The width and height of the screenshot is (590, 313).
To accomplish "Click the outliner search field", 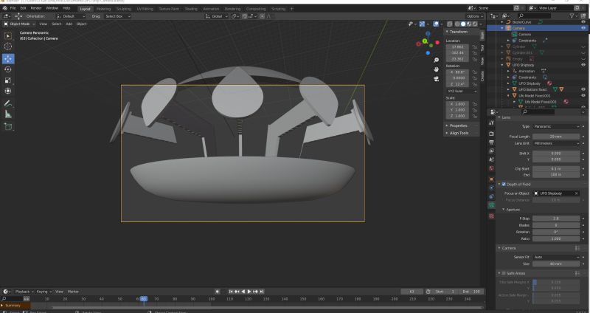I will pyautogui.click(x=534, y=16).
